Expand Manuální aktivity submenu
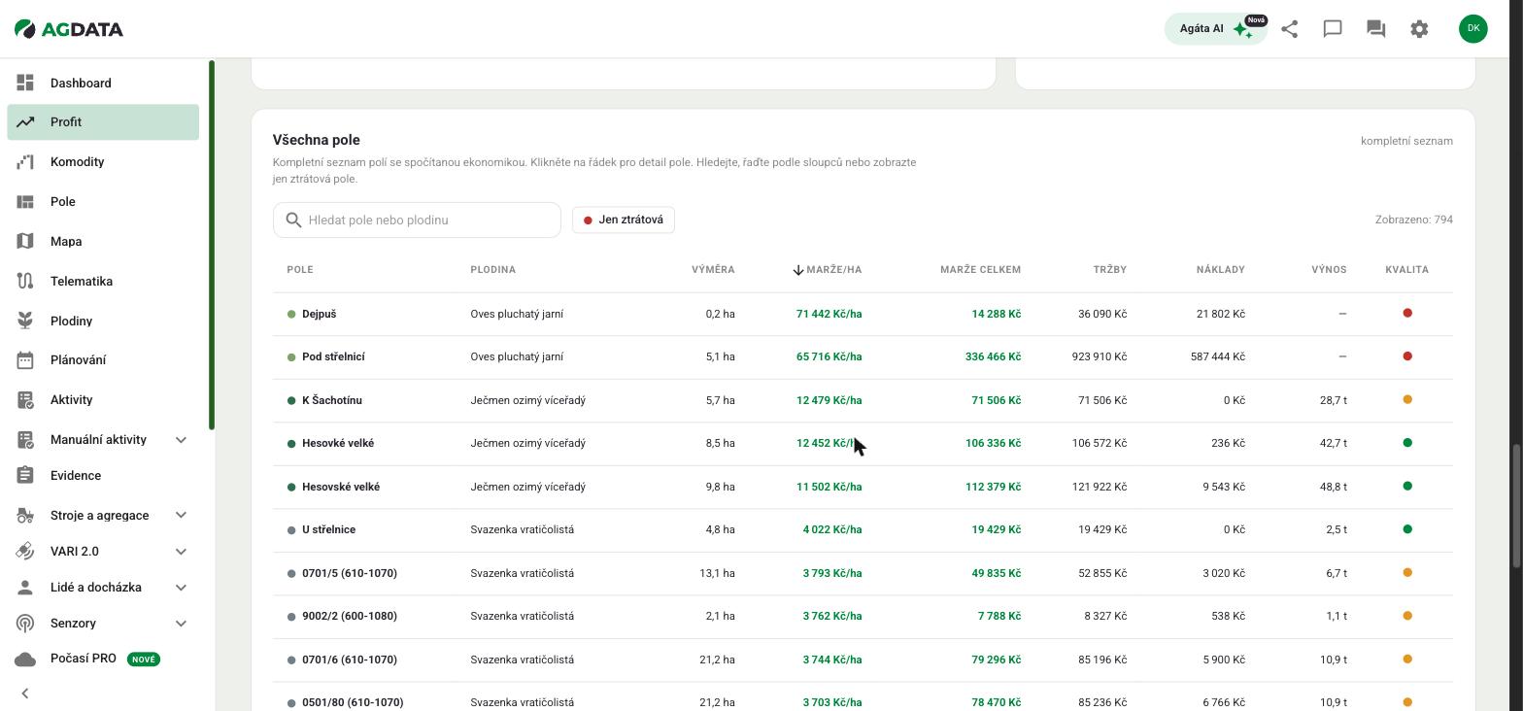1523x711 pixels. (x=181, y=440)
